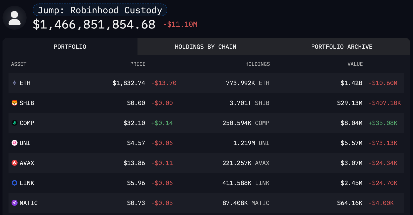This screenshot has width=413, height=215.
Task: Click the LINK value change -$24.70K
Action: click(383, 183)
